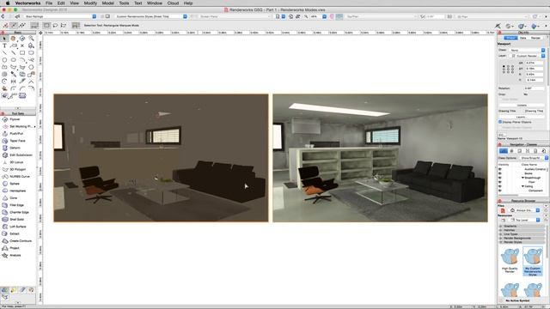Select the Oval tool
550x309 pixels.
[x=14, y=60]
